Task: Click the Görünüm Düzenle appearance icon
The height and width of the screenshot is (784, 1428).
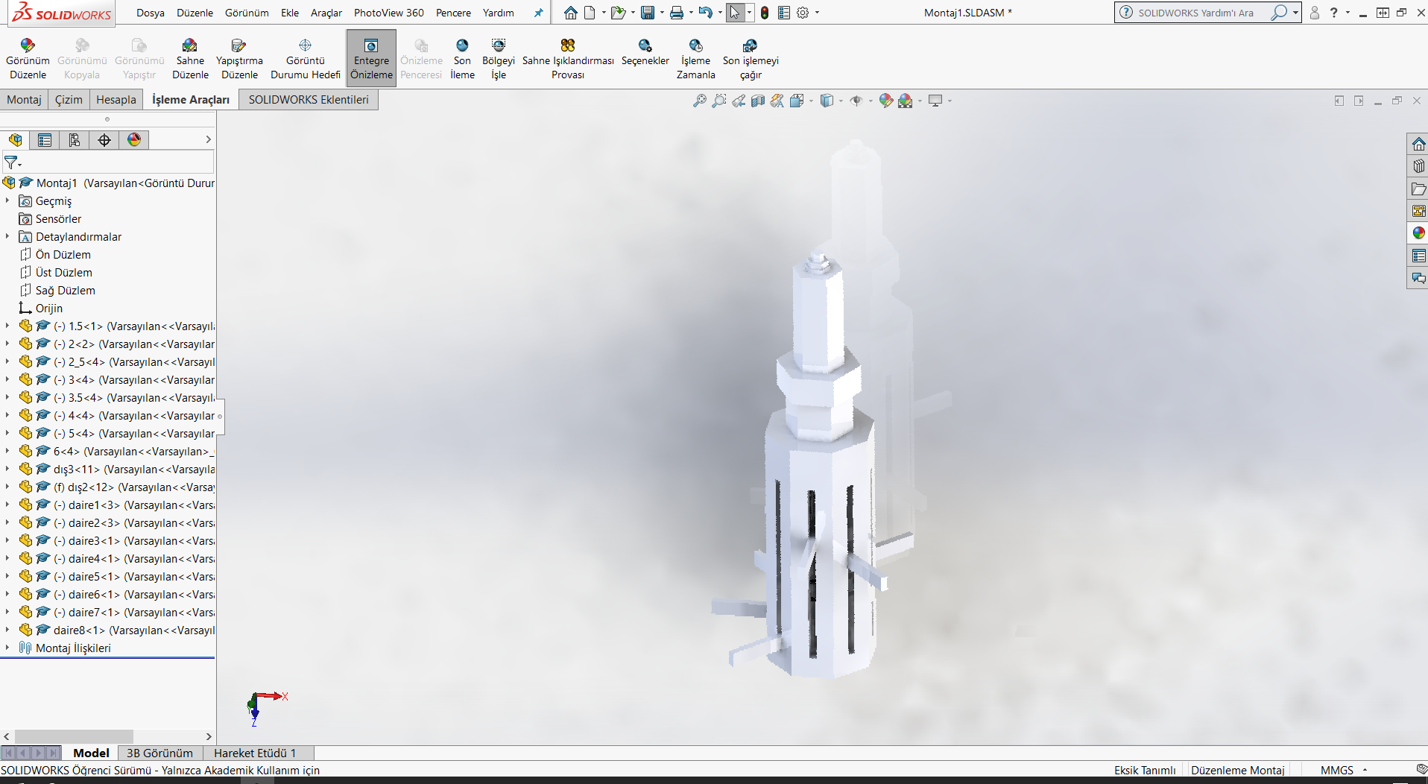Action: tap(28, 46)
